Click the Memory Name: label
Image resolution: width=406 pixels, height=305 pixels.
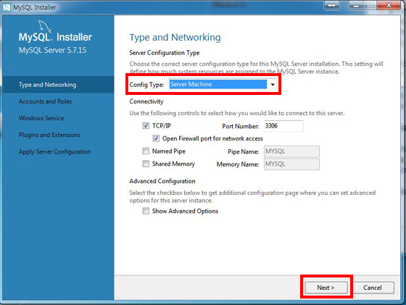[x=238, y=164]
